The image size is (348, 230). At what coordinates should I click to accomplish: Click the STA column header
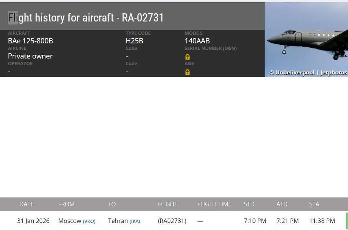pyautogui.click(x=314, y=204)
